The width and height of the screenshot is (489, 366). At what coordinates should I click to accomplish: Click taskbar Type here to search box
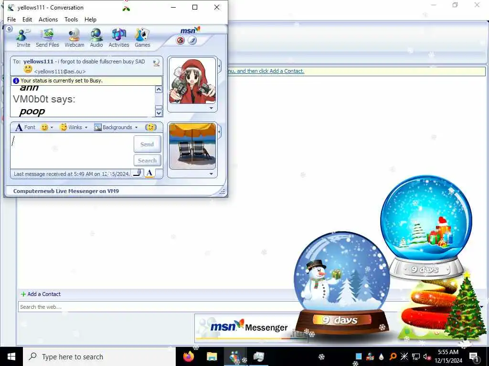tap(99, 356)
